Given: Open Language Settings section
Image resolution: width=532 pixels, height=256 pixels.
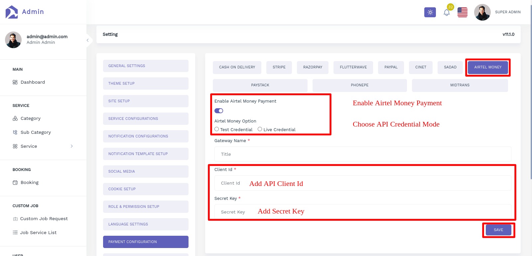Looking at the screenshot, I should pos(146,224).
